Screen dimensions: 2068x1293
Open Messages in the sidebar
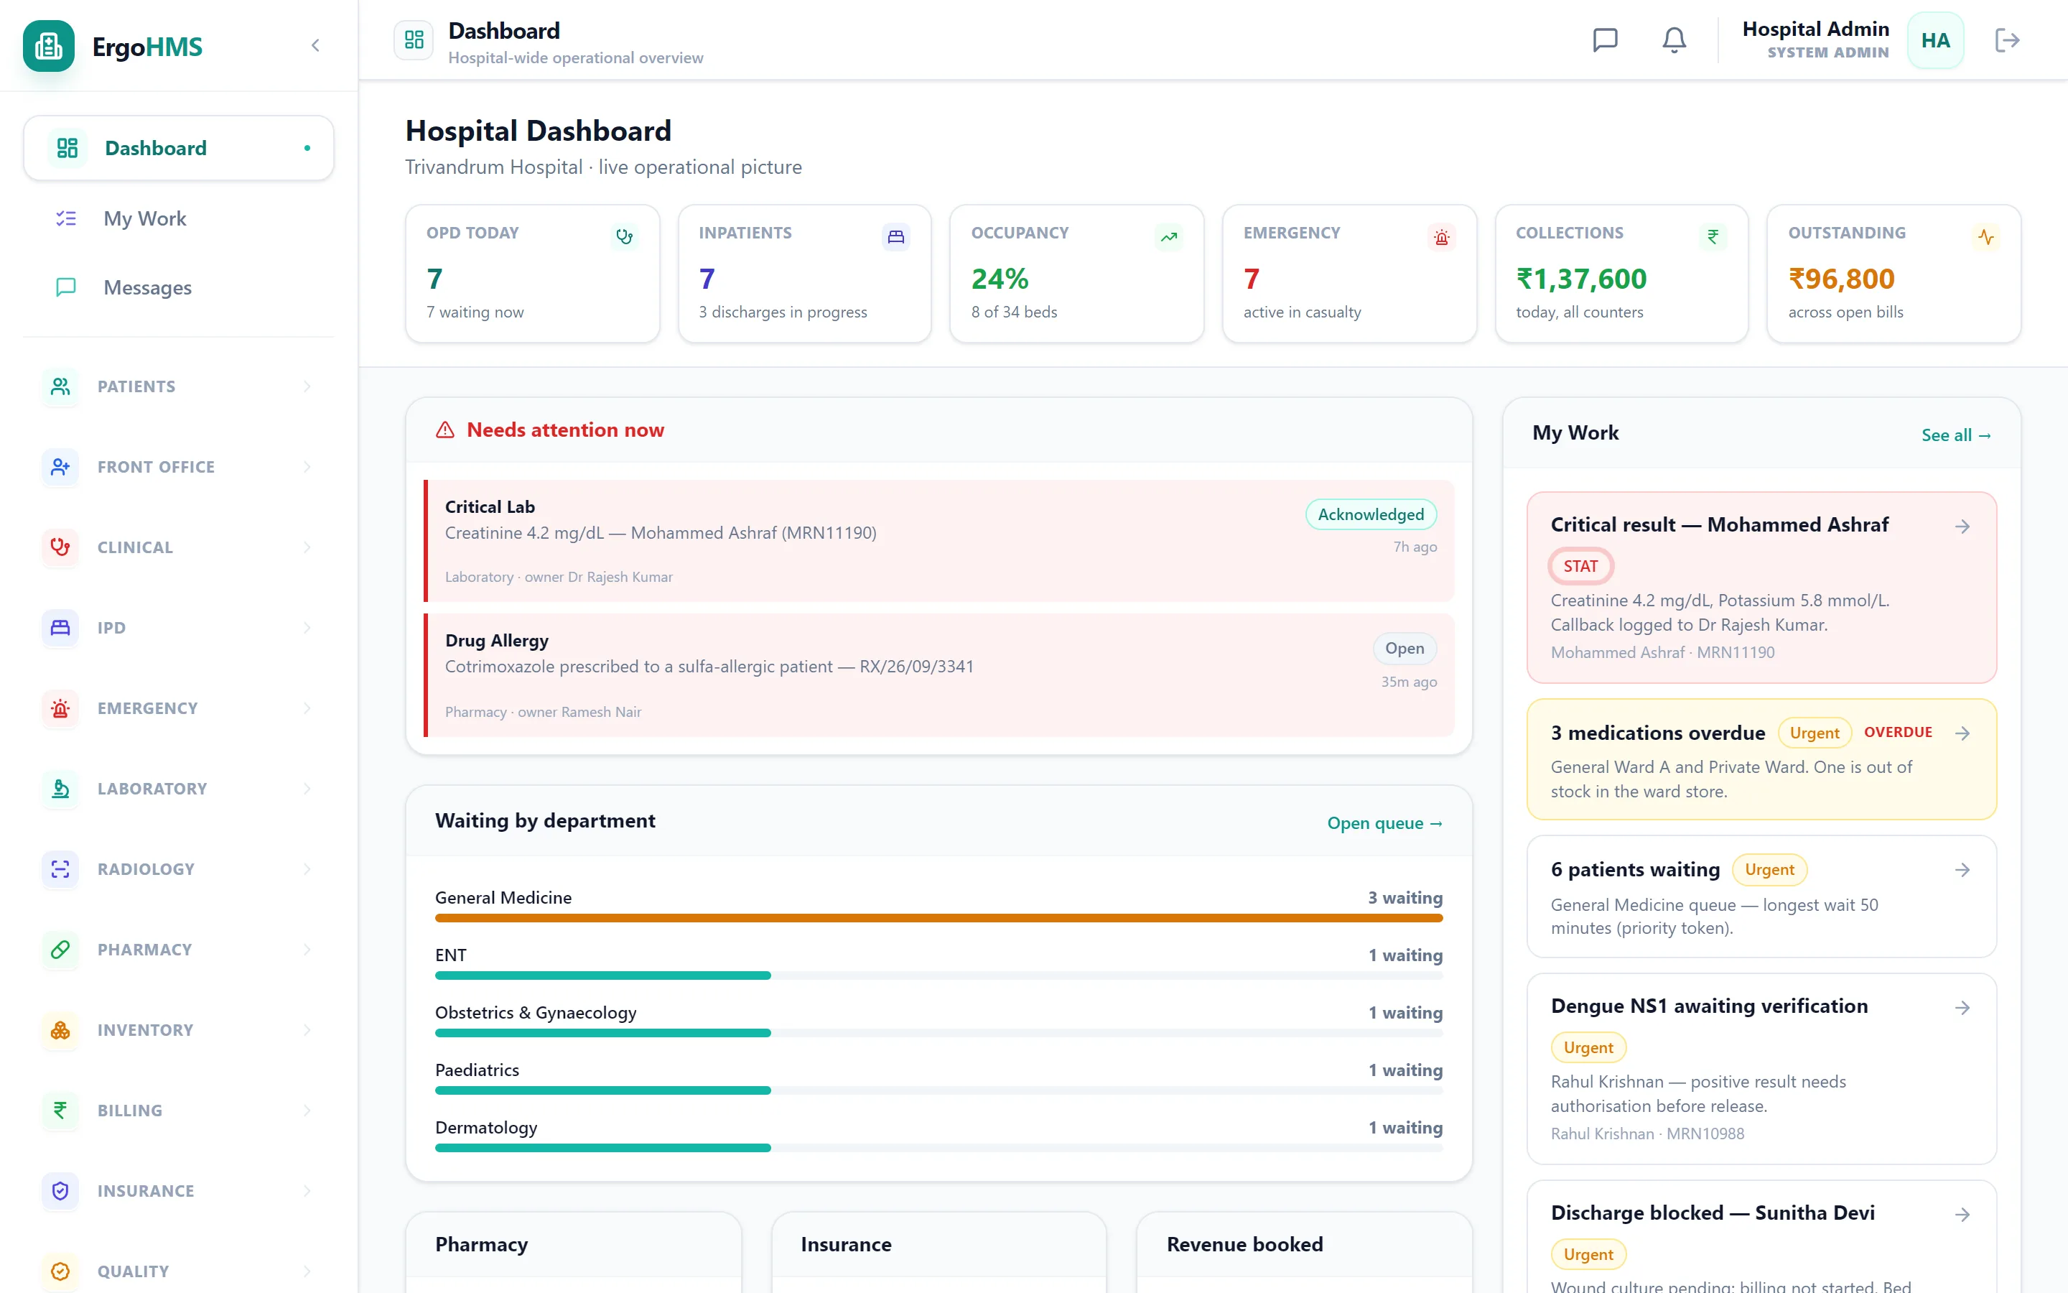click(179, 287)
